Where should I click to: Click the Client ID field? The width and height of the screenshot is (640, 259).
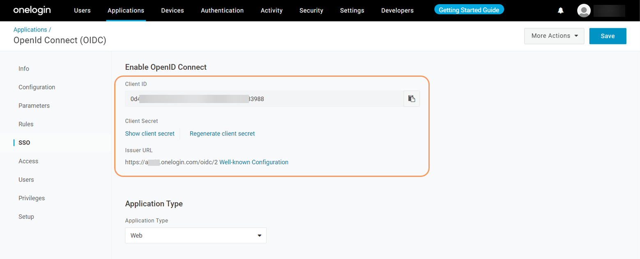point(264,99)
